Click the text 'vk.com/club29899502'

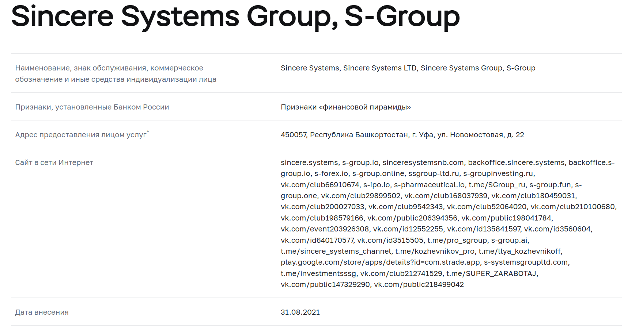coord(361,196)
